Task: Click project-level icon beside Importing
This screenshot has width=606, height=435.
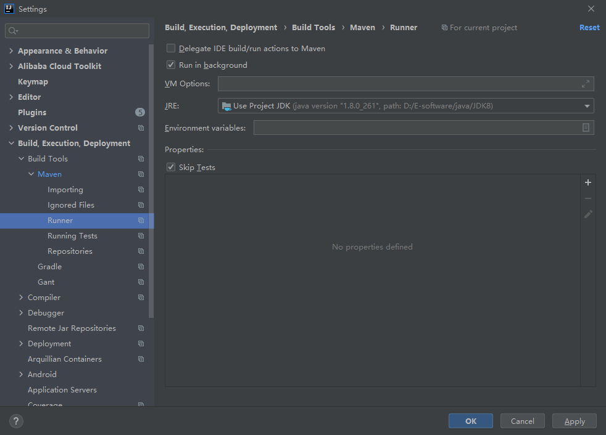Action: [141, 190]
